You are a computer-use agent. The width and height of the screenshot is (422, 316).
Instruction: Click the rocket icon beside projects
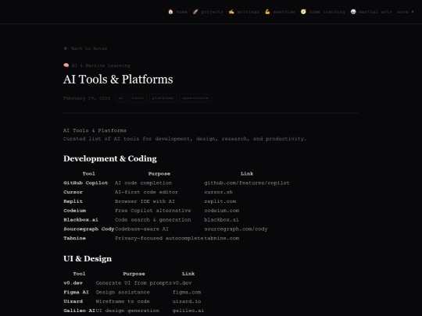pos(195,12)
